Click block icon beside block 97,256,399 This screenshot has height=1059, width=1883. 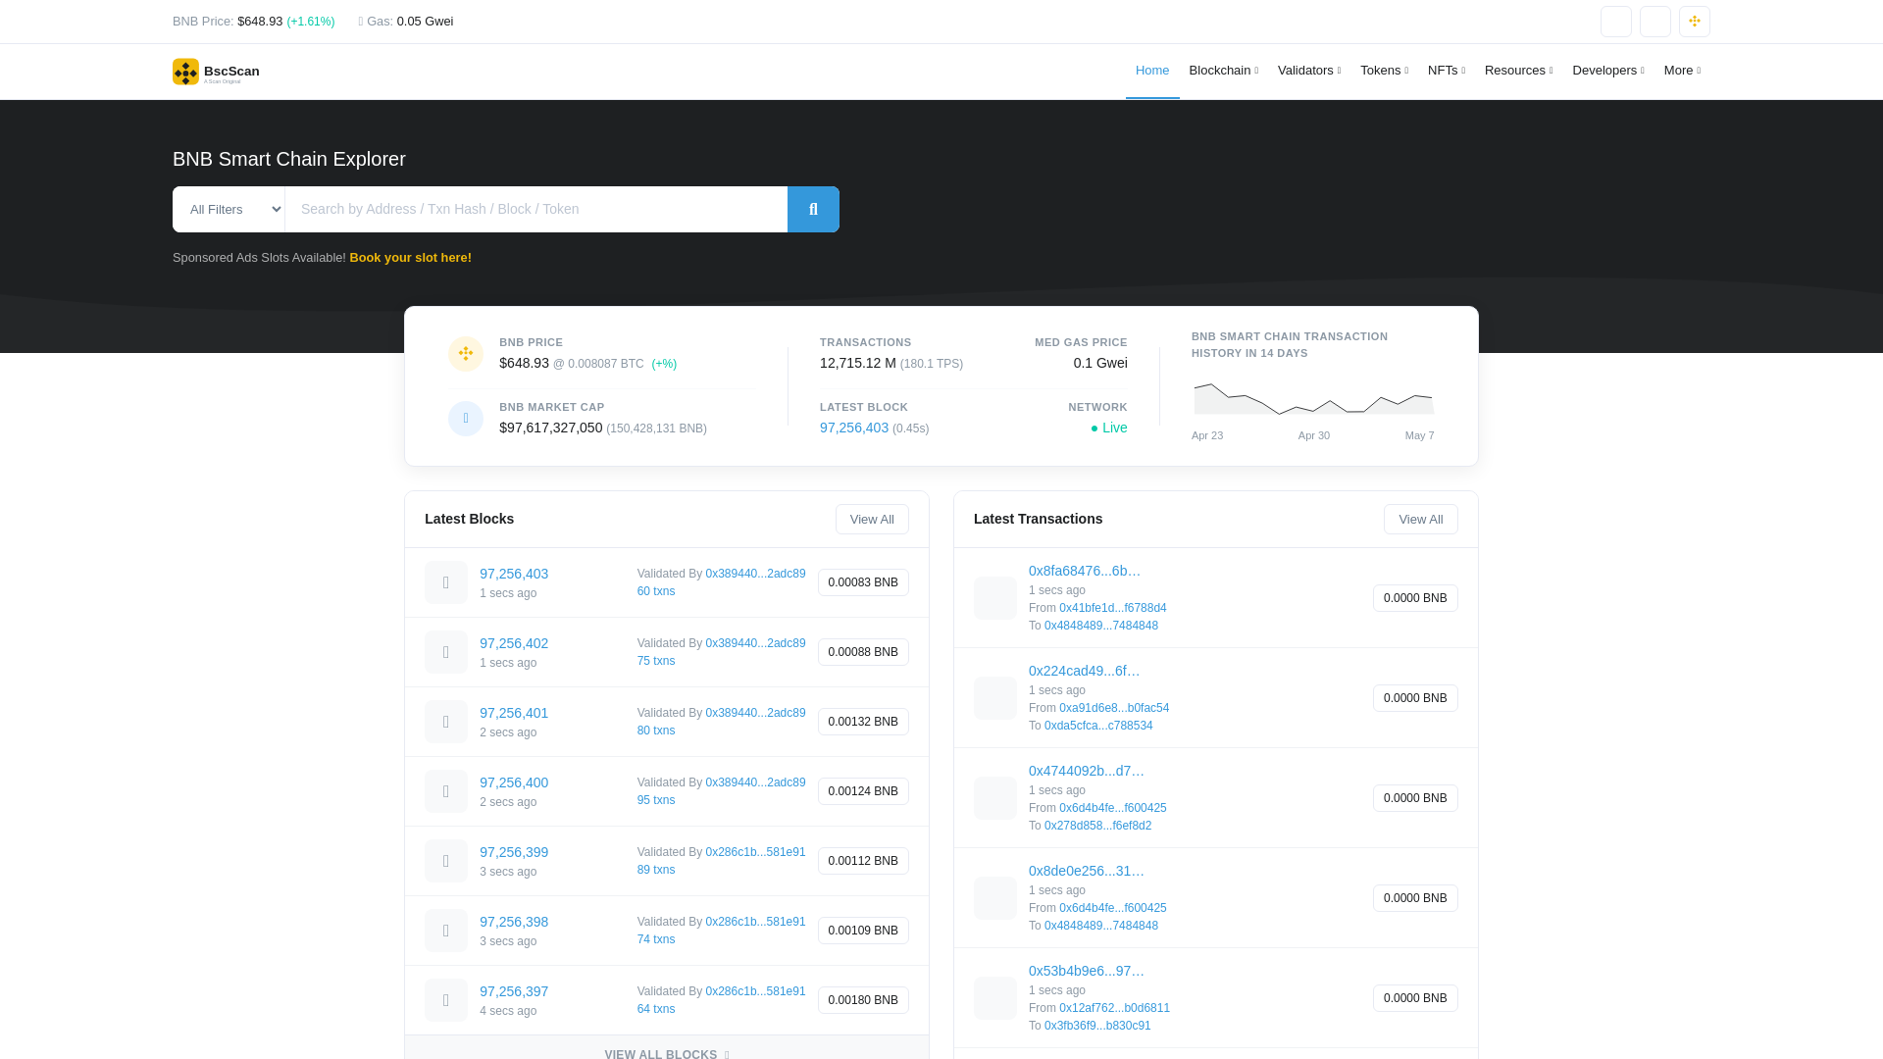point(446,861)
